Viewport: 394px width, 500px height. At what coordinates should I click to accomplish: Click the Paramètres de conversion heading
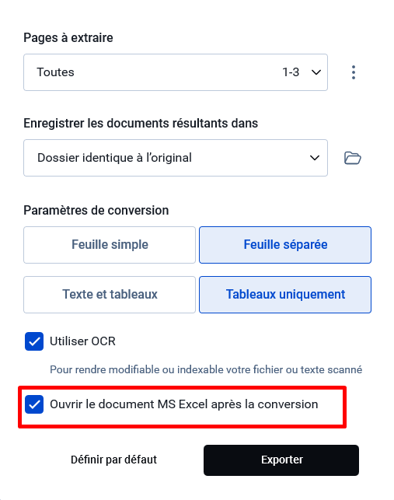tap(96, 211)
